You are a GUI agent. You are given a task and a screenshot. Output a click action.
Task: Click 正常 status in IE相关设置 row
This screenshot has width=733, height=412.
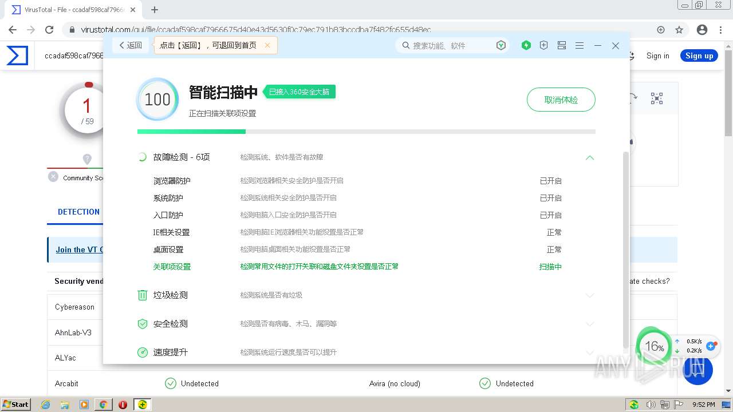554,232
